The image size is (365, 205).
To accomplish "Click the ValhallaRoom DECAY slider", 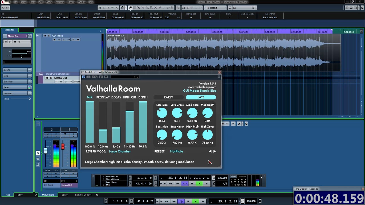I will [x=116, y=122].
